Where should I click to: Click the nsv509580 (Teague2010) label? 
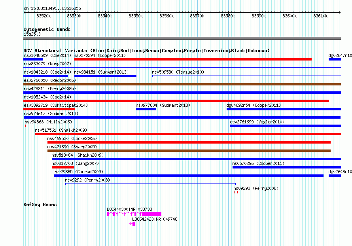point(178,72)
